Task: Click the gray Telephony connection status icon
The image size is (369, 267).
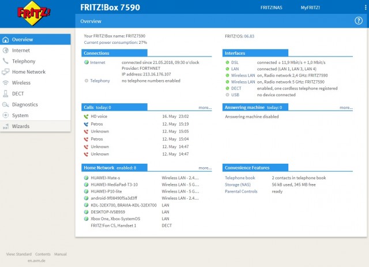Action: [x=86, y=81]
